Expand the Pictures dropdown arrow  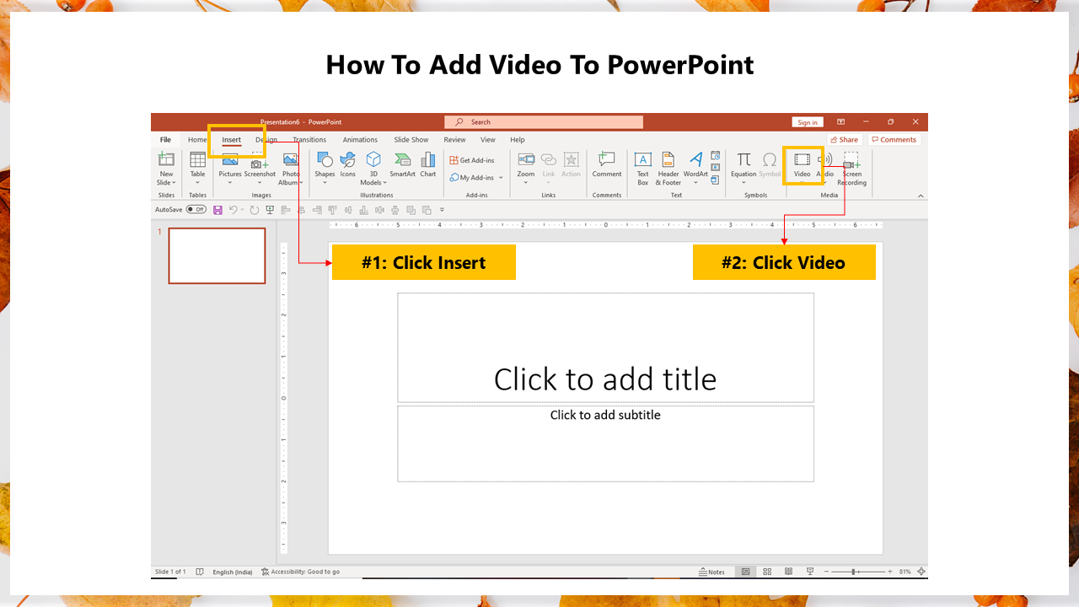pyautogui.click(x=230, y=183)
